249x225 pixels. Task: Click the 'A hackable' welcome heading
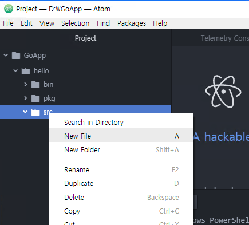click(222, 137)
